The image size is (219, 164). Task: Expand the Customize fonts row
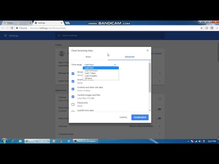tap(110, 134)
